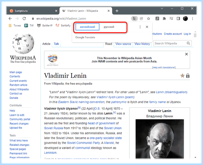Click the Donate link
The width and height of the screenshot is (203, 165).
click(x=14, y=98)
